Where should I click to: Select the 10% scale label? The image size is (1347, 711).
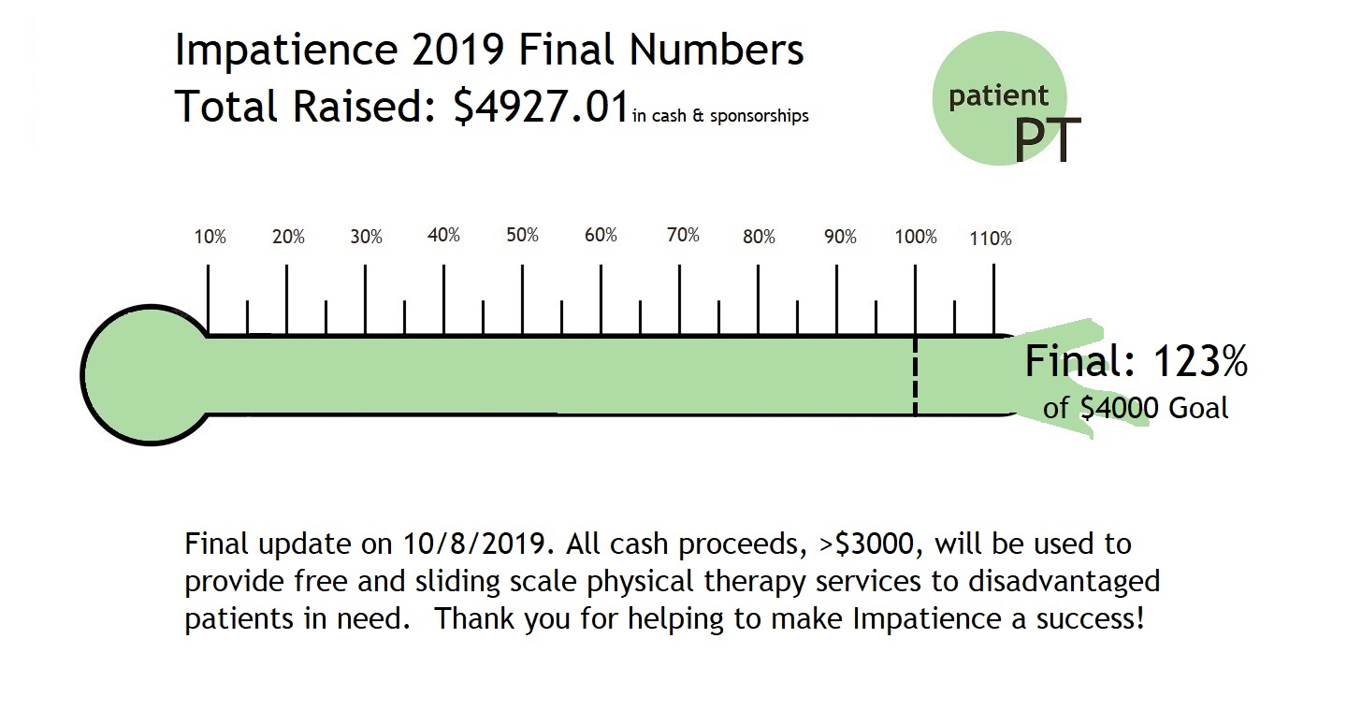(210, 238)
